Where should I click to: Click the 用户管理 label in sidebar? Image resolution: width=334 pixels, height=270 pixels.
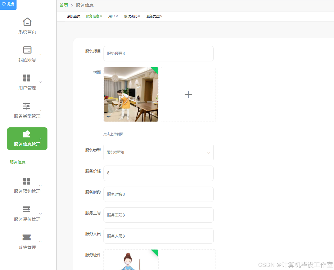[27, 88]
